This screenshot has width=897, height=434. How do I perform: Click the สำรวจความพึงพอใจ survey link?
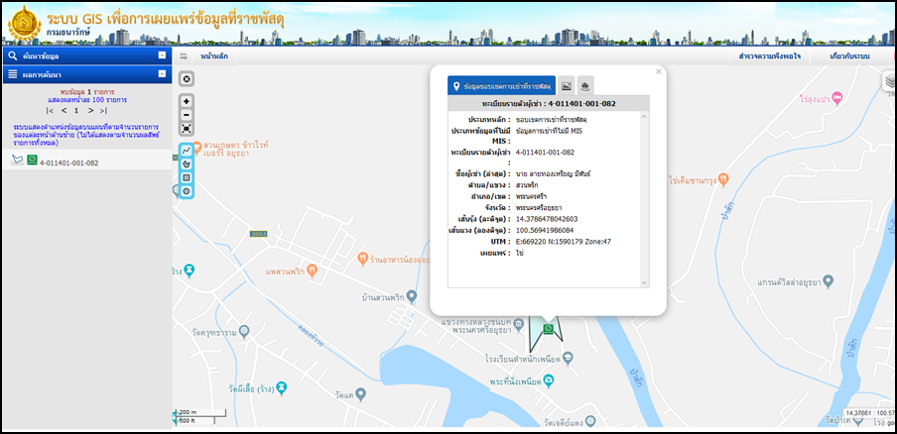click(x=770, y=57)
